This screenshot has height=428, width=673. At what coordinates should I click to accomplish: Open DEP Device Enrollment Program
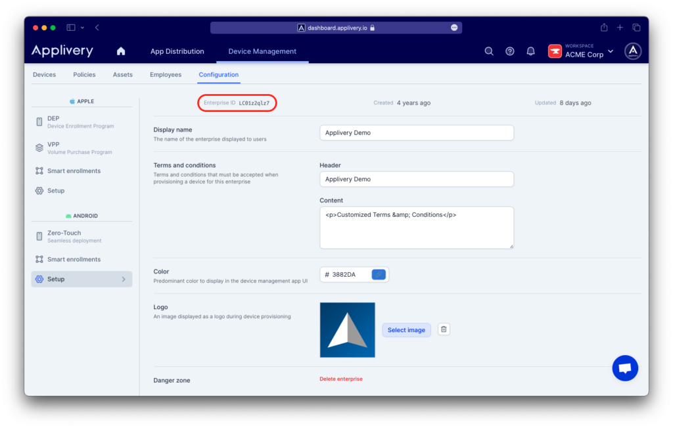point(81,122)
